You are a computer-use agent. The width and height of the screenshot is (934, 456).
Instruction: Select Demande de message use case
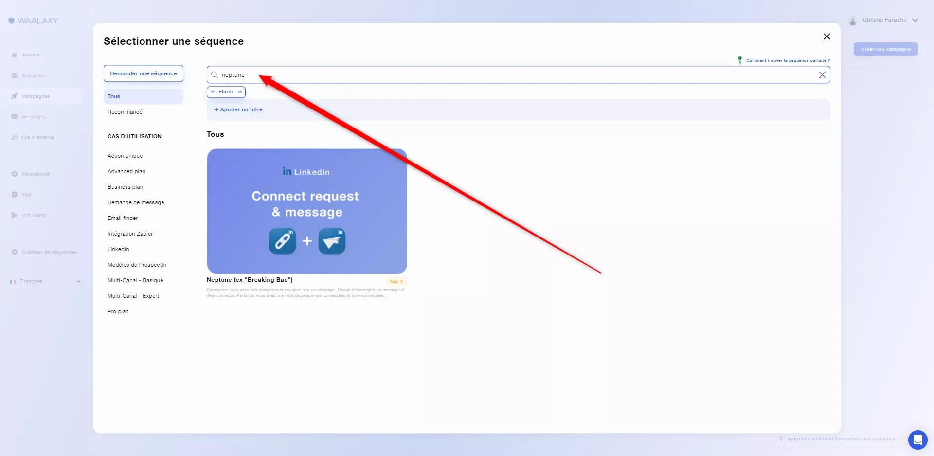click(x=136, y=202)
